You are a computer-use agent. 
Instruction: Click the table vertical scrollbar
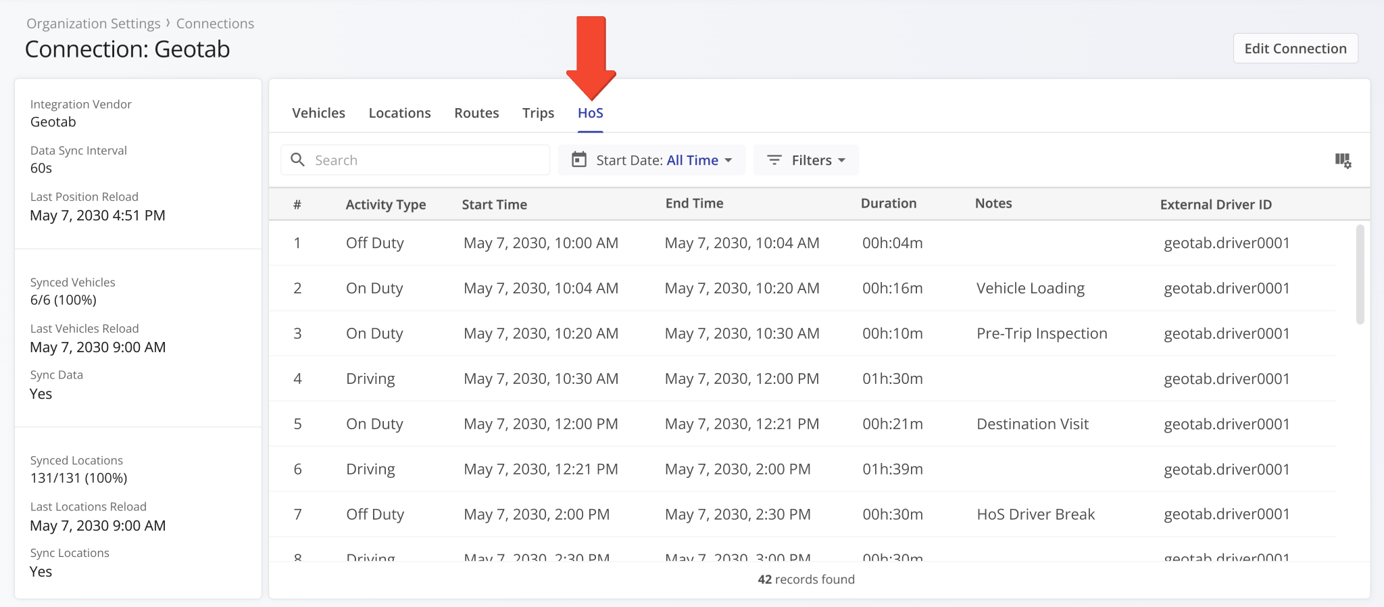(1360, 274)
